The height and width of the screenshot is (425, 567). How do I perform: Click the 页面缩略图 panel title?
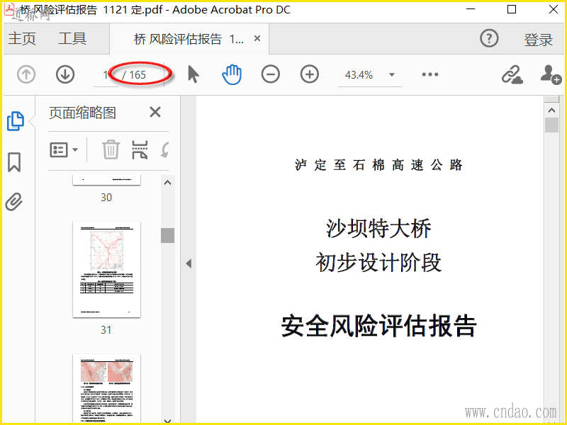82,113
